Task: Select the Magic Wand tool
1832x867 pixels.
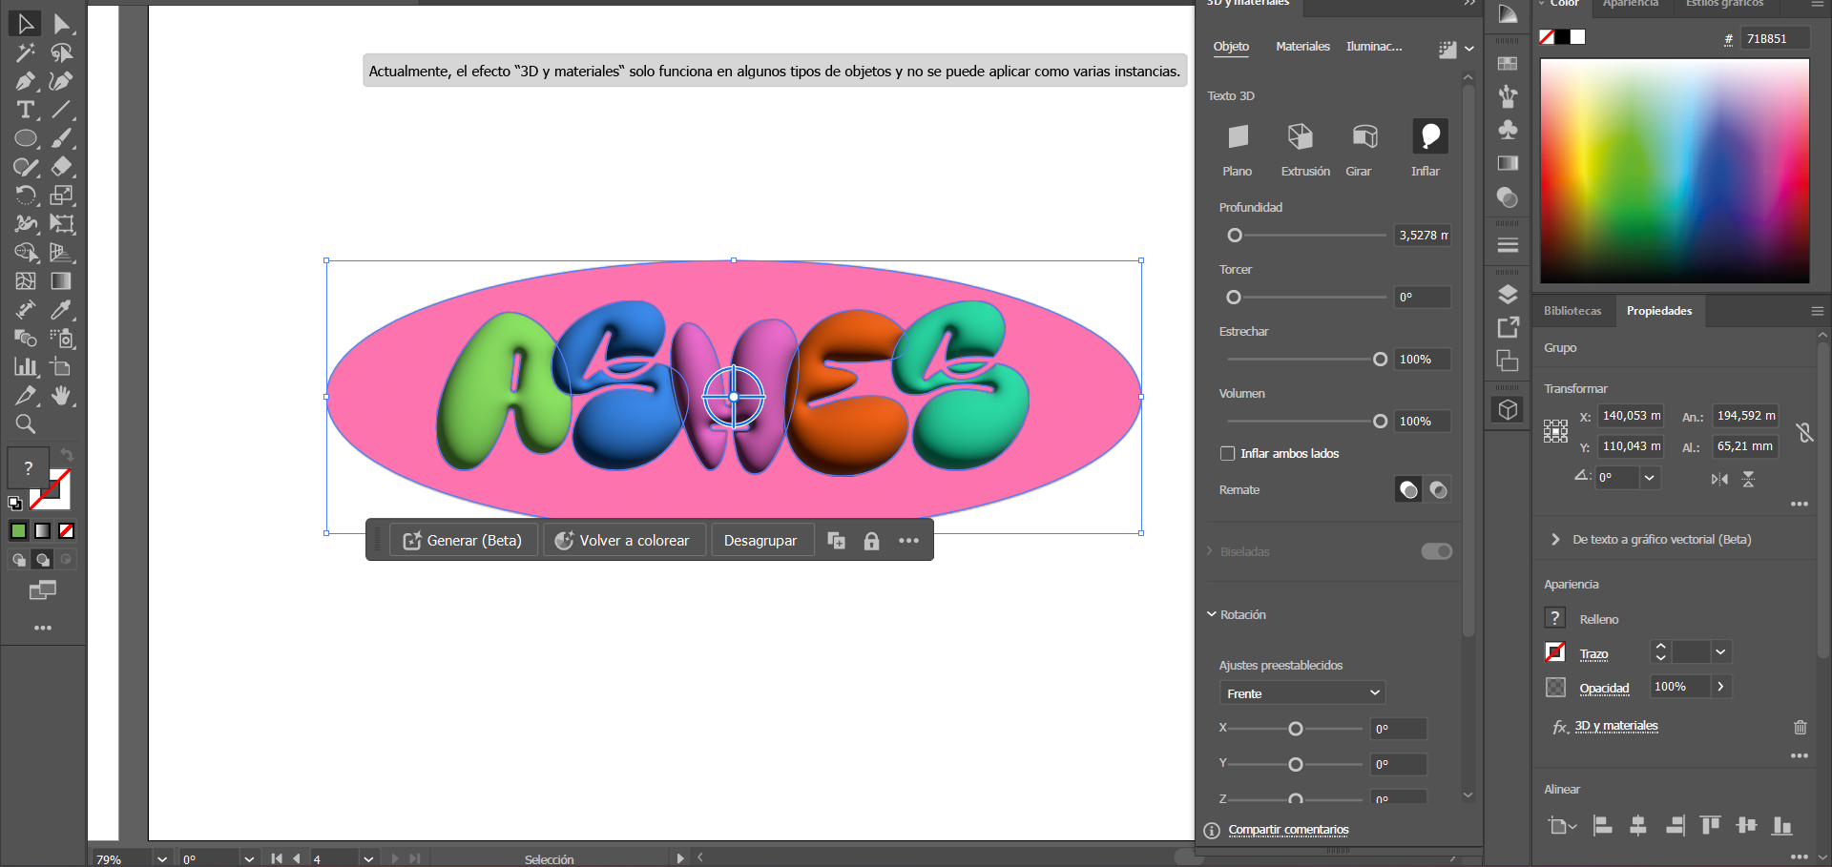Action: coord(26,52)
